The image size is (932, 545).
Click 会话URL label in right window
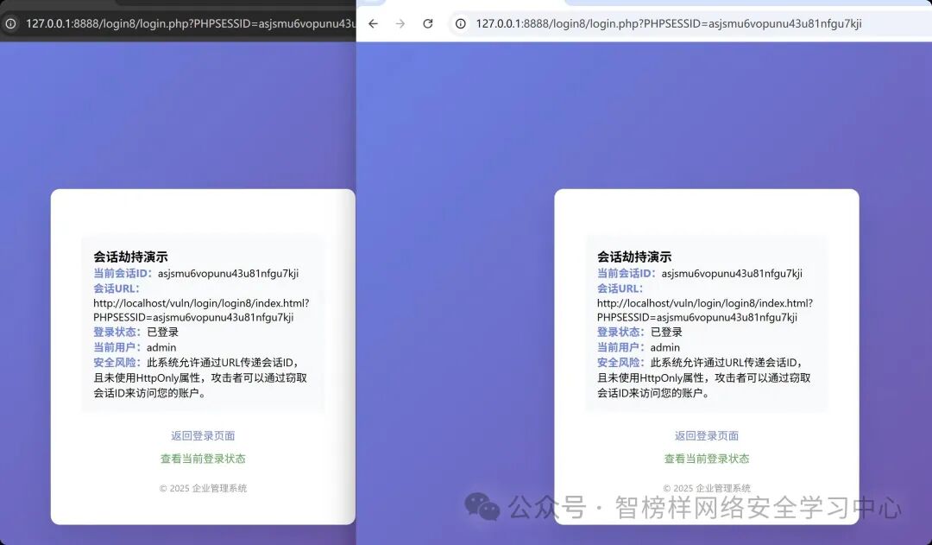pos(620,288)
